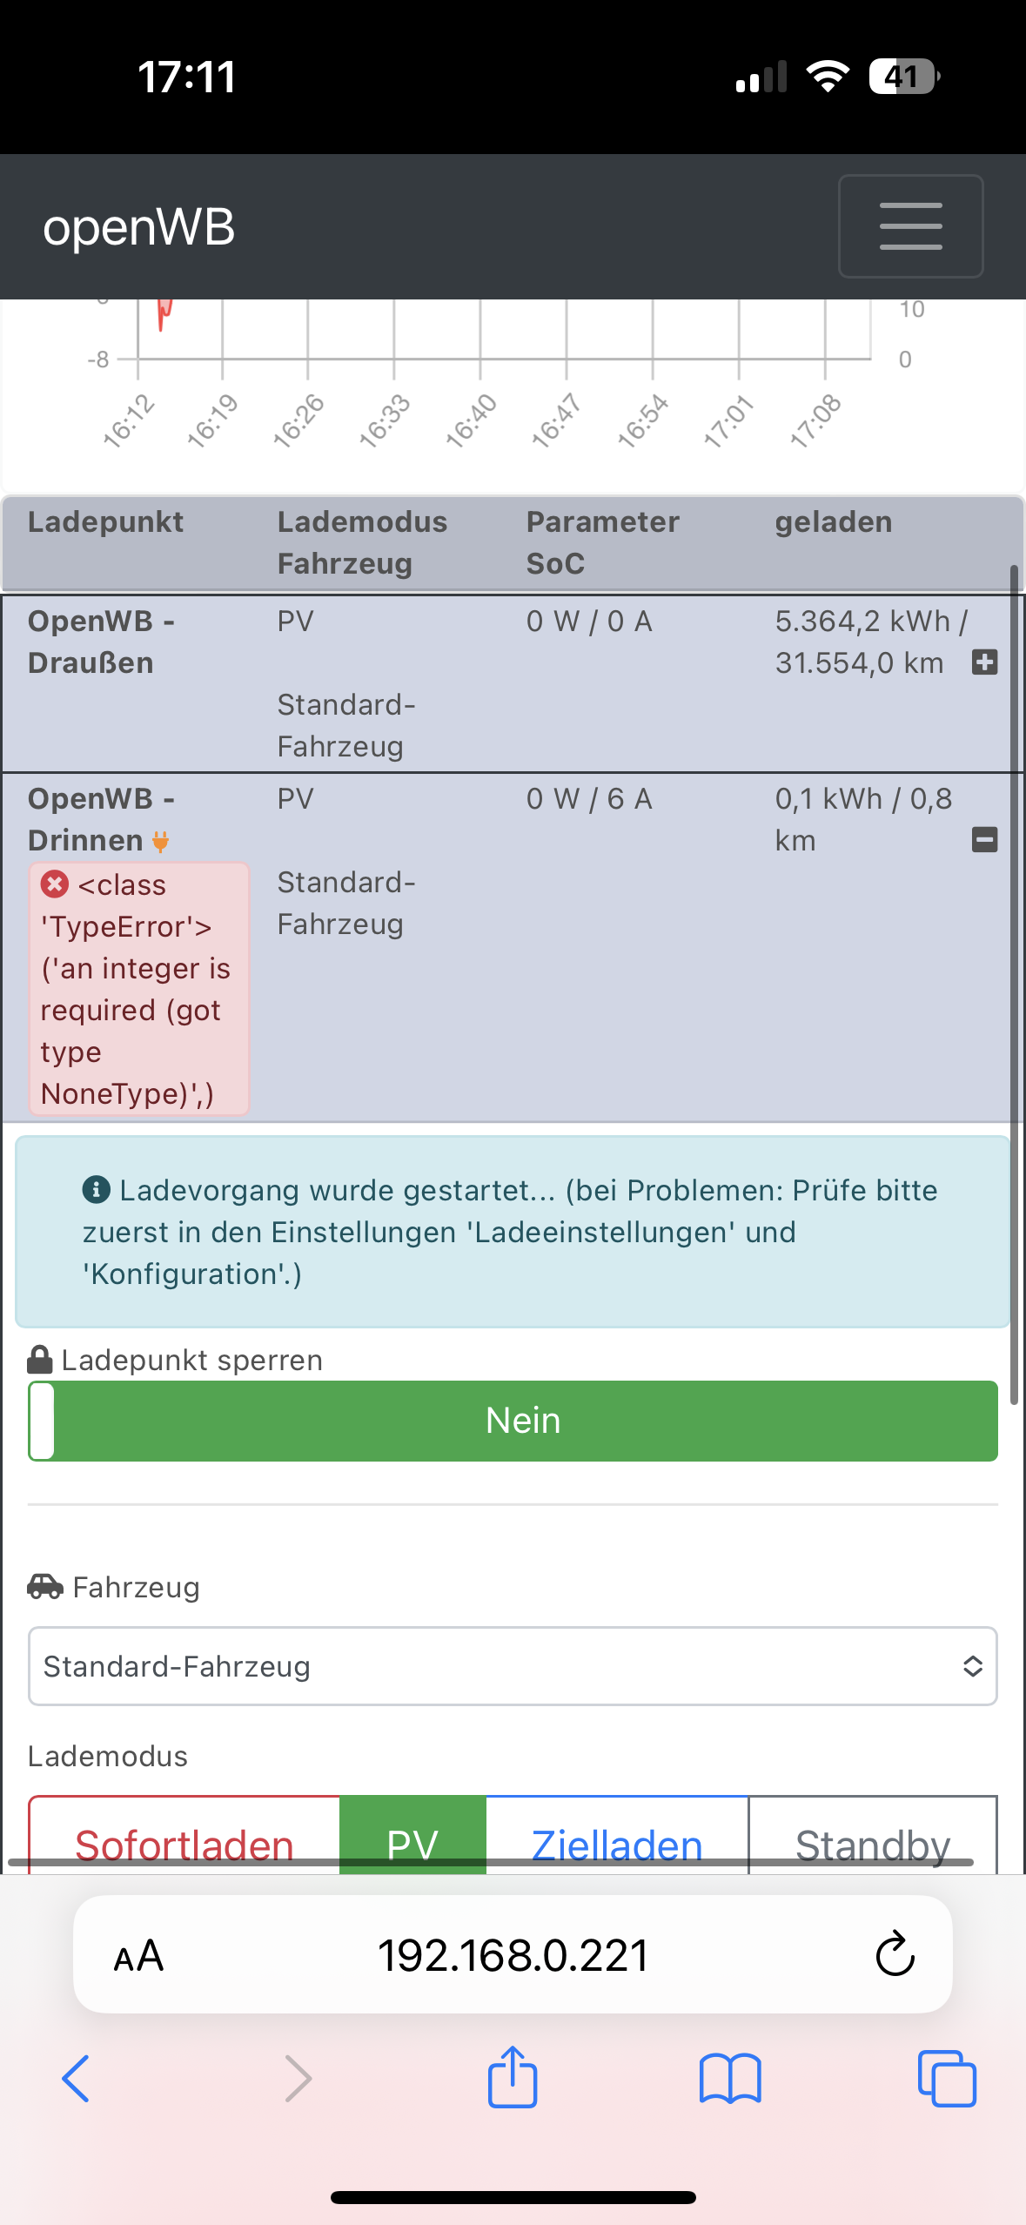Collapse the OpenWB - Drinnen row
Image resolution: width=1026 pixels, height=2225 pixels.
(984, 840)
